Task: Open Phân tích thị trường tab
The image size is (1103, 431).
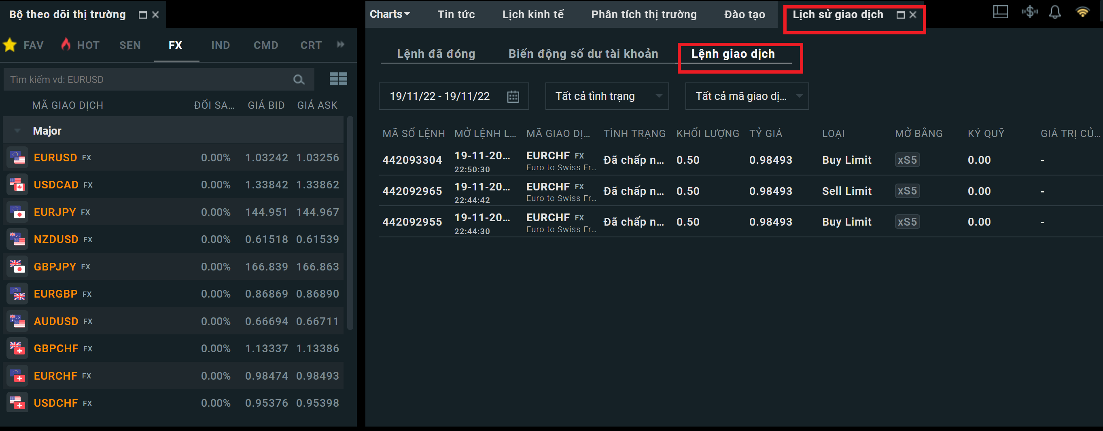Action: point(644,15)
